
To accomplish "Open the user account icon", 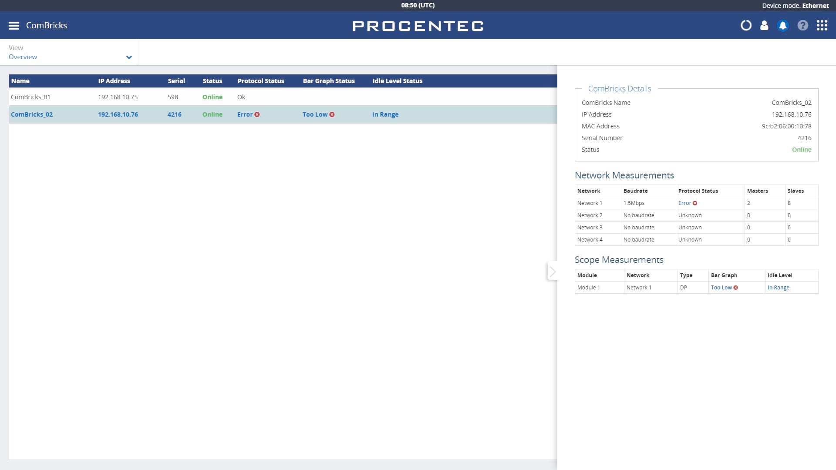I will (764, 25).
